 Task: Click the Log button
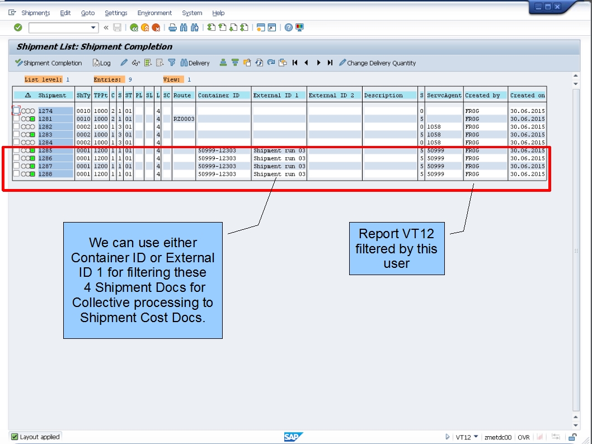click(102, 63)
